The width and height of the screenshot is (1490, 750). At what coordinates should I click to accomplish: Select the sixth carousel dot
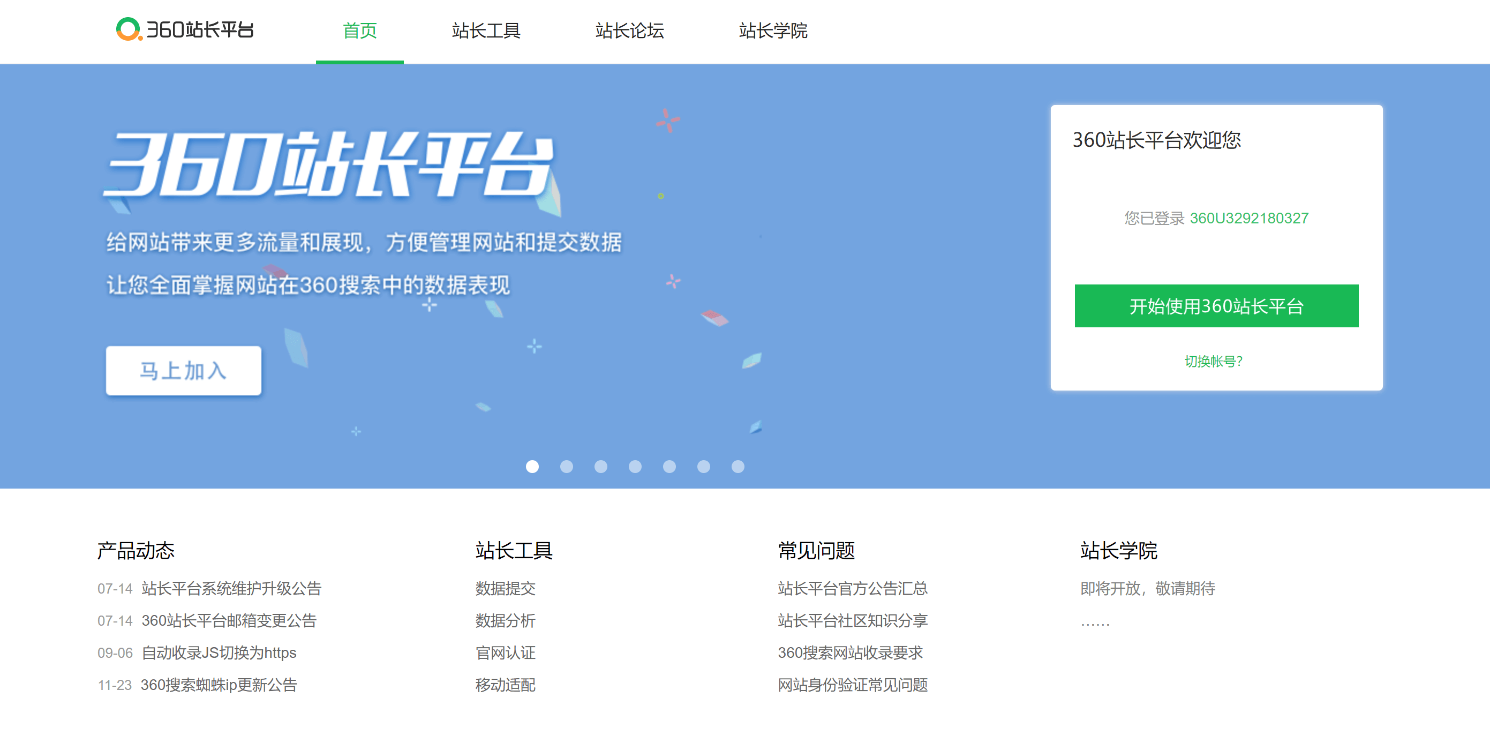(703, 467)
